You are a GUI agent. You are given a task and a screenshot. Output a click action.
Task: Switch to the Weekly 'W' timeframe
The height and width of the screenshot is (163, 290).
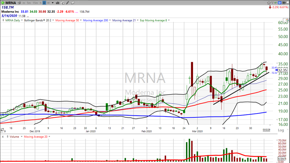click(48, 3)
